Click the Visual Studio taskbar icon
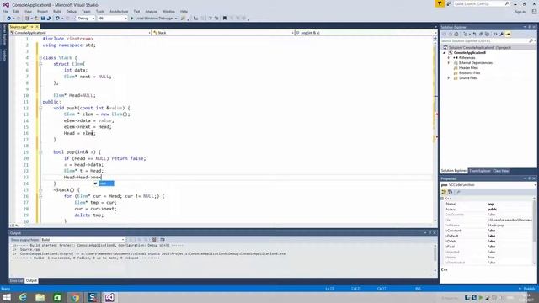Image resolution: width=539 pixels, height=303 pixels. point(109,297)
